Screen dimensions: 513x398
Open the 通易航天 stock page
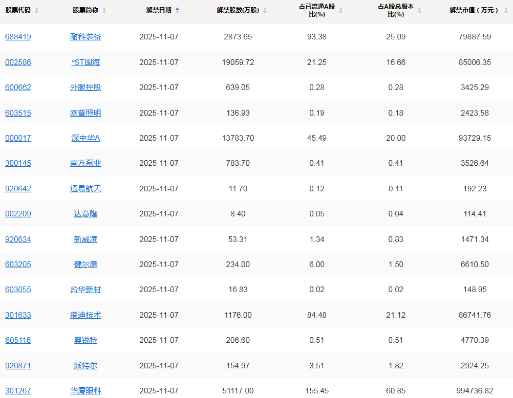pos(85,189)
